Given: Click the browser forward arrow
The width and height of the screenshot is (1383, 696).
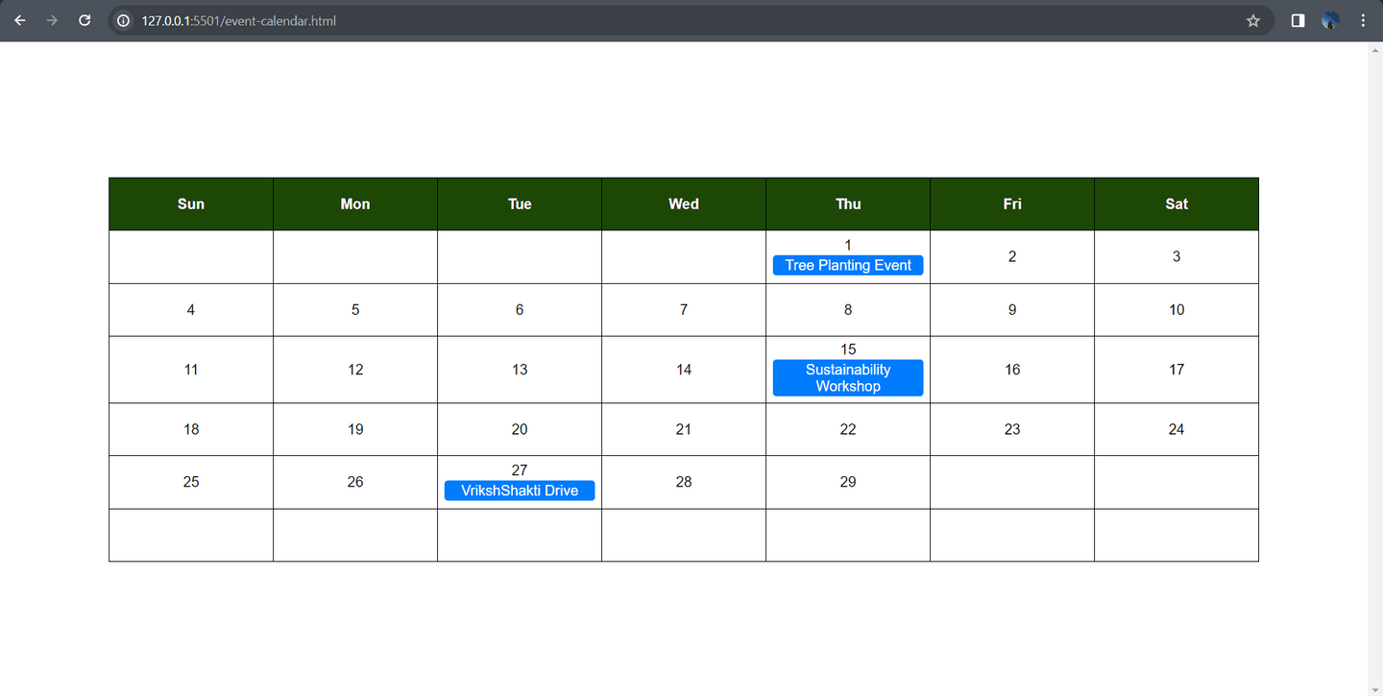Looking at the screenshot, I should click(52, 20).
